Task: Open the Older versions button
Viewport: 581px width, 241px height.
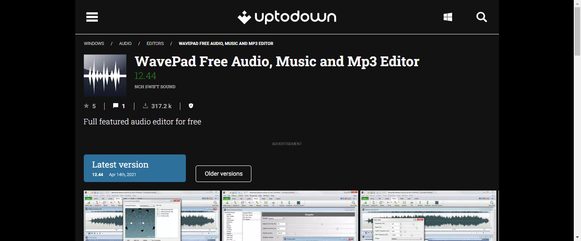Action: [x=224, y=174]
